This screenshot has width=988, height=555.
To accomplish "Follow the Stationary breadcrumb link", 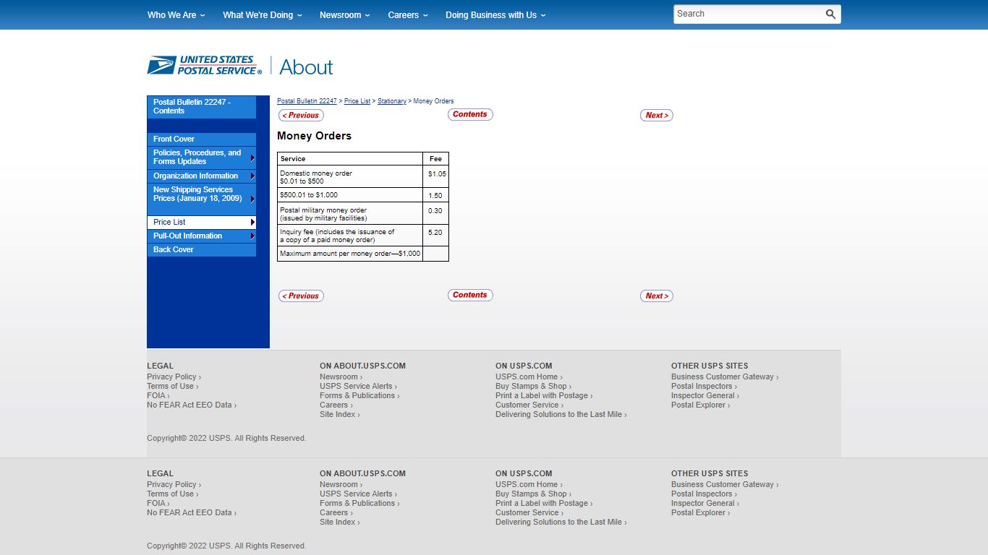I will pyautogui.click(x=392, y=101).
